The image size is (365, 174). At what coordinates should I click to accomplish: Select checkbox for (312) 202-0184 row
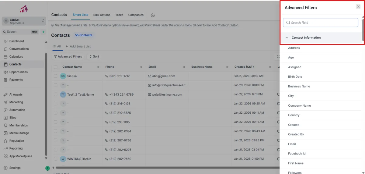[55, 131]
